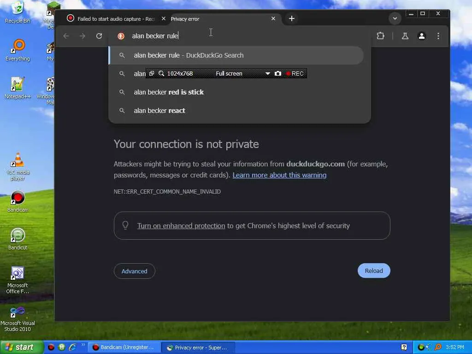Click Privacy error - Super... taskbar button
Screen dimensions: 472x354
(x=198, y=348)
